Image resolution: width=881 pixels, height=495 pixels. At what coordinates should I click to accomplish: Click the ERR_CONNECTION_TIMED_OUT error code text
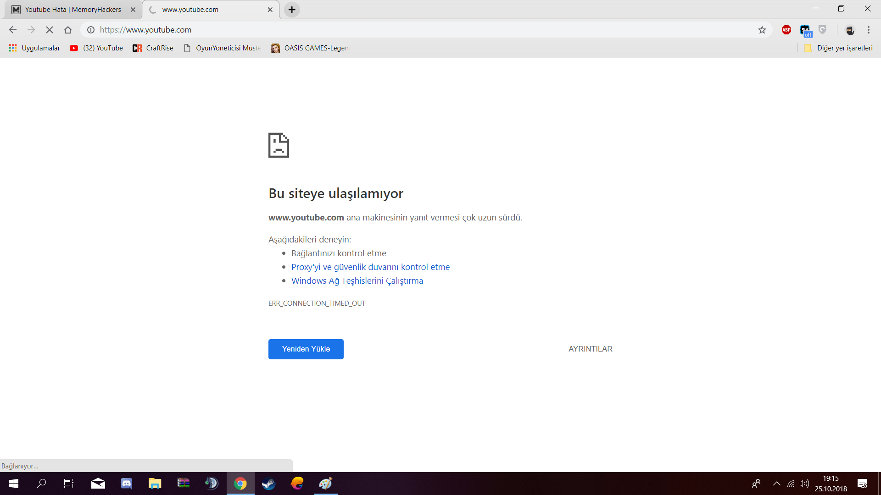coord(317,303)
